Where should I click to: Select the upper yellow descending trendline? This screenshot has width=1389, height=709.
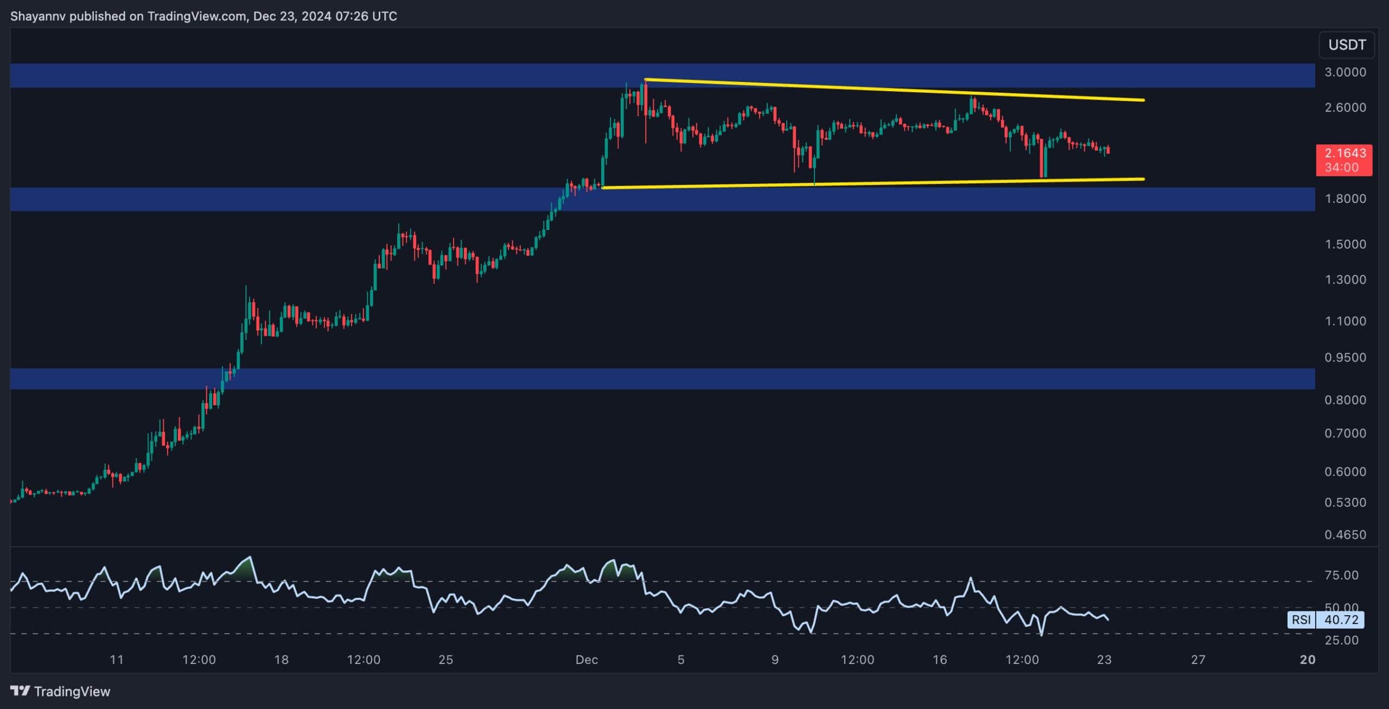click(x=894, y=90)
